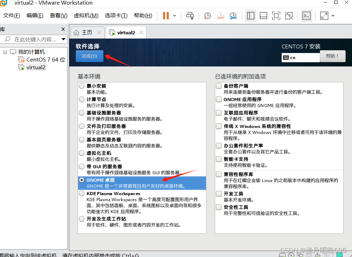Screen dimensions: 352x257
Task: Select the 开发及生成工作站 radio button
Action: click(x=82, y=218)
